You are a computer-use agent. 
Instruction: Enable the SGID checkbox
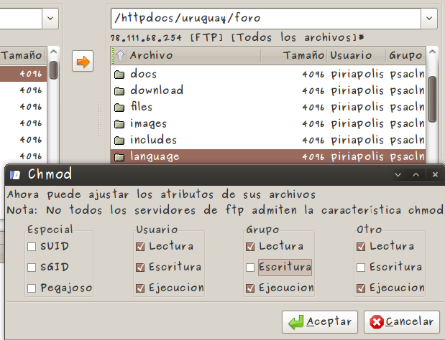click(x=32, y=268)
